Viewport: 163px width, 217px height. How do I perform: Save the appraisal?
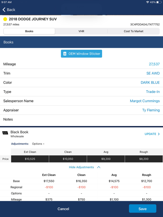143,209
